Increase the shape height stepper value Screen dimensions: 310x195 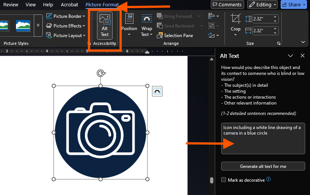tap(275, 17)
